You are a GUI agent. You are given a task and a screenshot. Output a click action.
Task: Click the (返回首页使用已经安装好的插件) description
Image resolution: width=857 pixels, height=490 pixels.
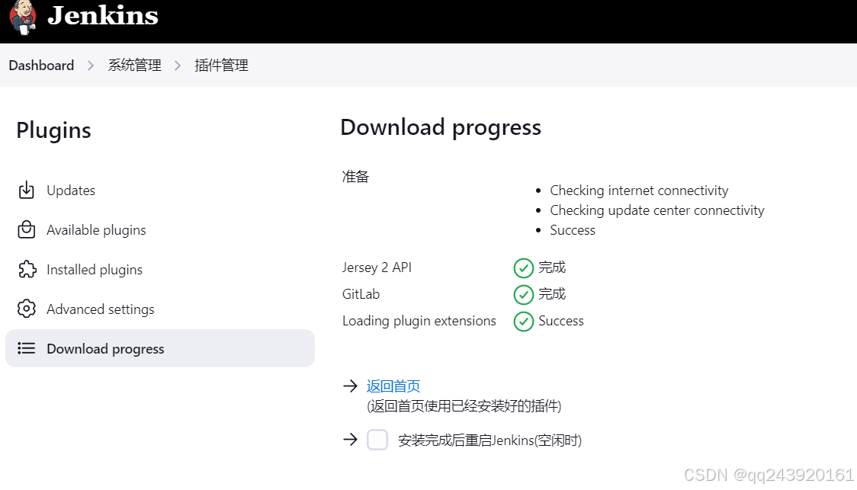click(464, 406)
